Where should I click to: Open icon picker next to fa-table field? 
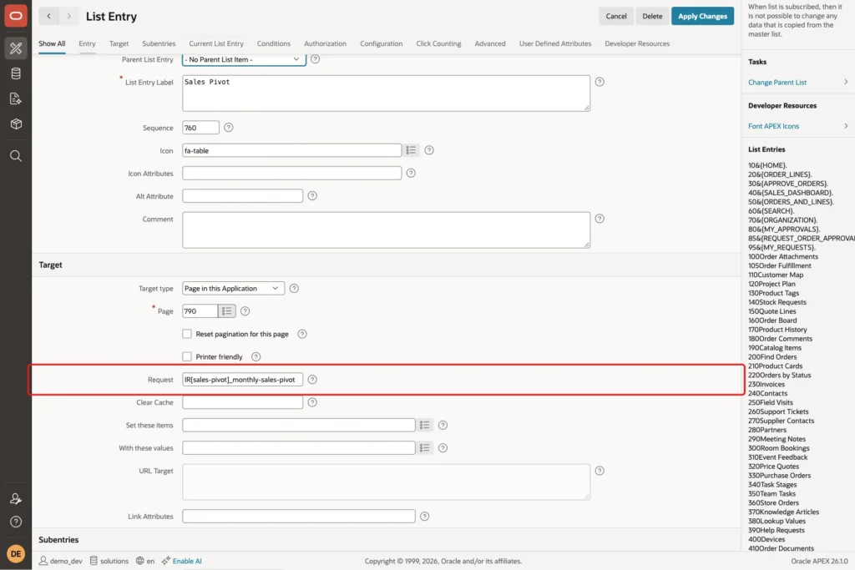pos(411,150)
